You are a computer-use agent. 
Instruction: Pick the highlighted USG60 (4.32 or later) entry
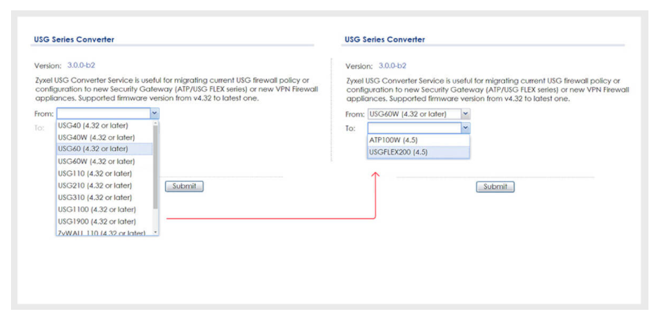(x=93, y=148)
